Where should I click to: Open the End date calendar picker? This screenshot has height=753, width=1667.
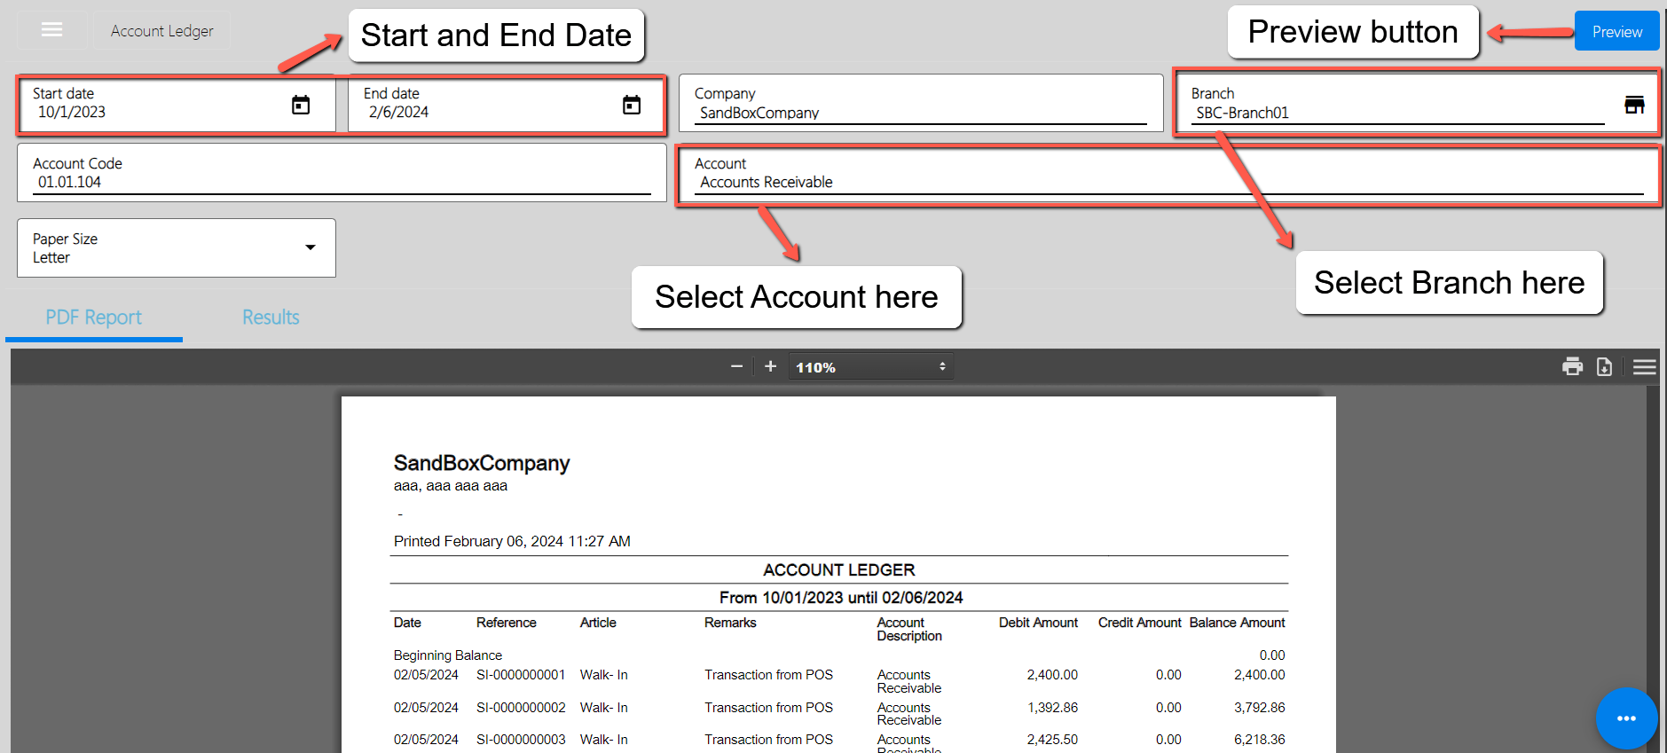632,105
